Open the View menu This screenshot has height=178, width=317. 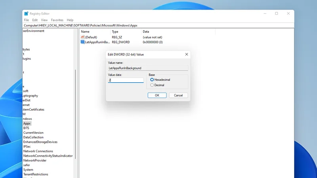pos(44,20)
